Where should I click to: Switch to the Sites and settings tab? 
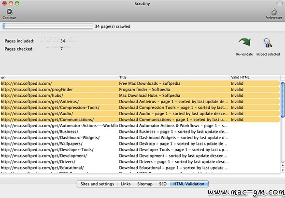click(x=97, y=184)
